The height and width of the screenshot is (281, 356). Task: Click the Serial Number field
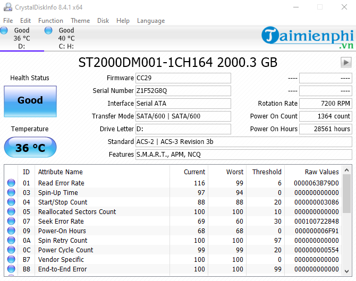click(x=183, y=91)
